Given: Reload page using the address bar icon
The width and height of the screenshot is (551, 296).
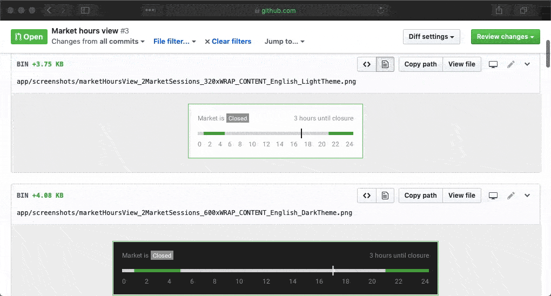Looking at the screenshot, I should tap(381, 10).
